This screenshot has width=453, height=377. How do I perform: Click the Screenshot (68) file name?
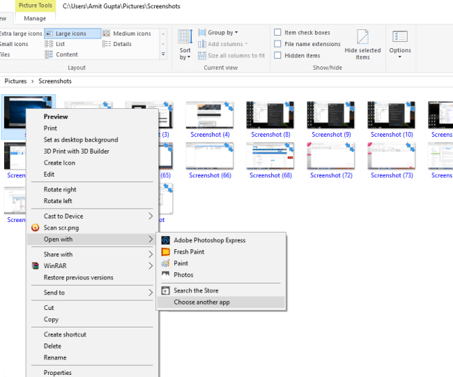coord(270,175)
